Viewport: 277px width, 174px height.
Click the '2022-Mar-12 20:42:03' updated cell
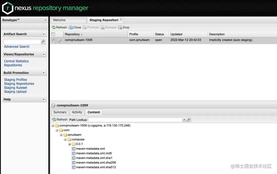point(186,40)
